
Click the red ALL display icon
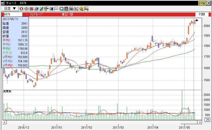click(x=32, y=9)
